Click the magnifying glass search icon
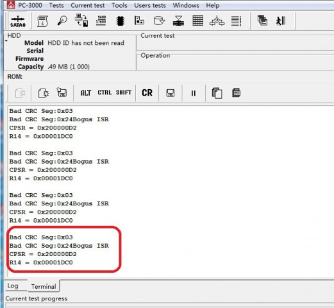Image resolution: width=334 pixels, height=308 pixels. pyautogui.click(x=62, y=21)
